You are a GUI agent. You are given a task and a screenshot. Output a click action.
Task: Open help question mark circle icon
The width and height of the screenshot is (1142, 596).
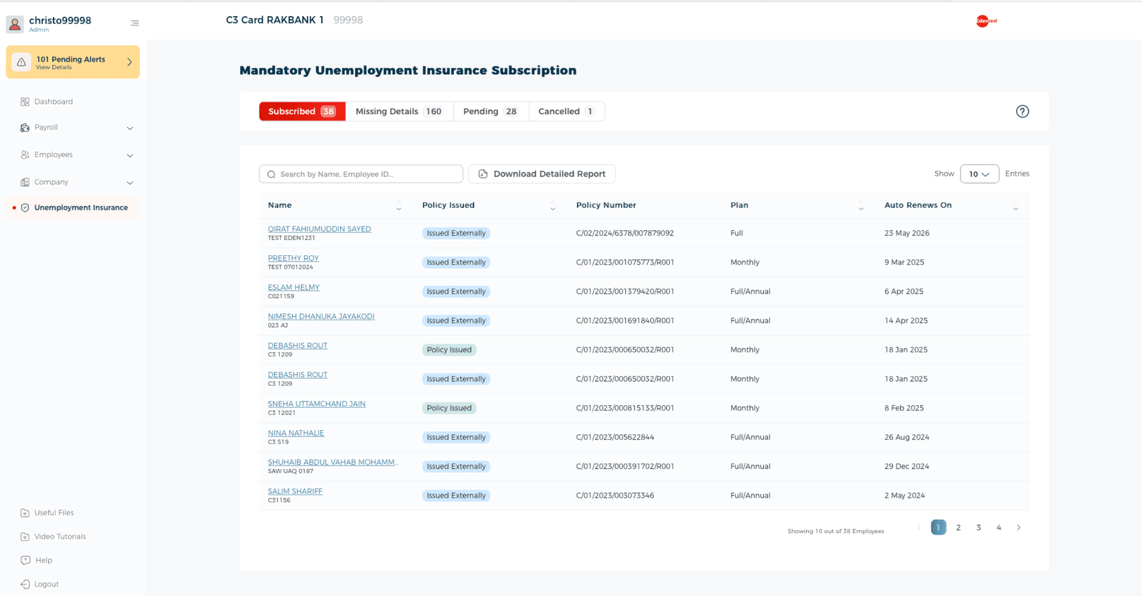pyautogui.click(x=1022, y=111)
